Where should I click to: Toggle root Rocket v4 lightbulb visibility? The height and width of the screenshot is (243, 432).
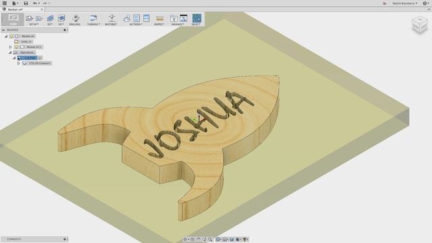(x=11, y=36)
